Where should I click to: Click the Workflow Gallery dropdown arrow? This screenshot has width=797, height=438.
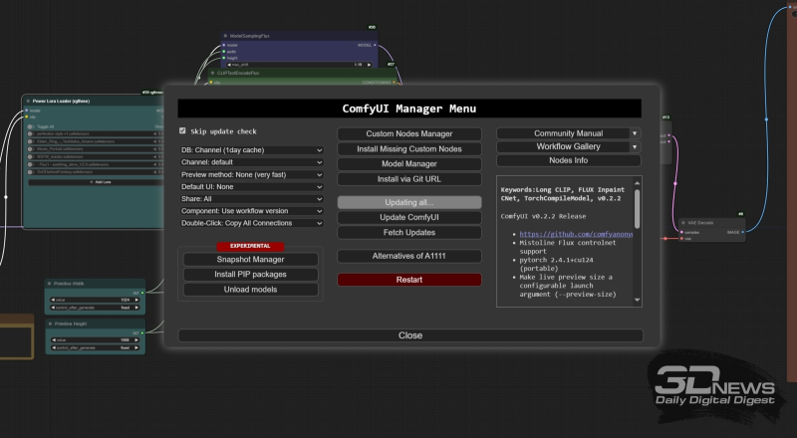click(x=634, y=146)
